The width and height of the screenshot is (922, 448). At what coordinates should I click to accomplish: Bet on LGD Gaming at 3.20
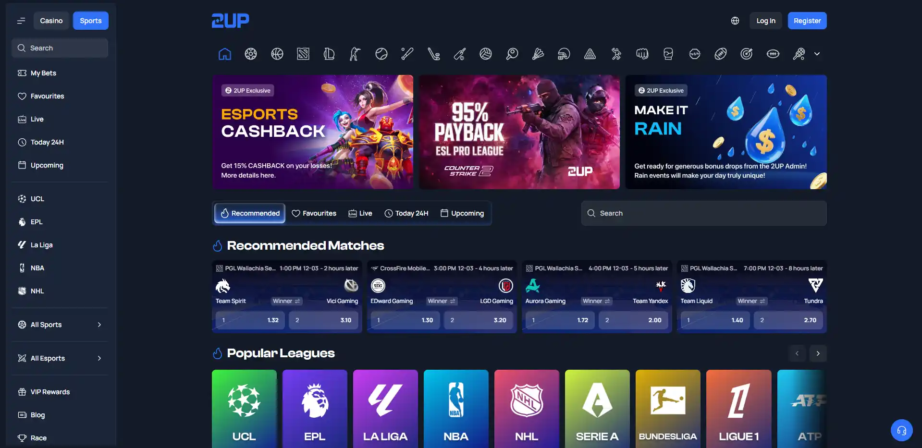479,320
